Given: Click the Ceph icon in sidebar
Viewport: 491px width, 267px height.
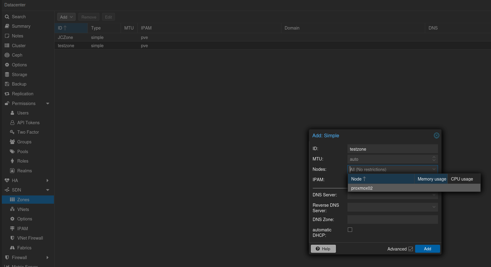Looking at the screenshot, I should click(7, 55).
